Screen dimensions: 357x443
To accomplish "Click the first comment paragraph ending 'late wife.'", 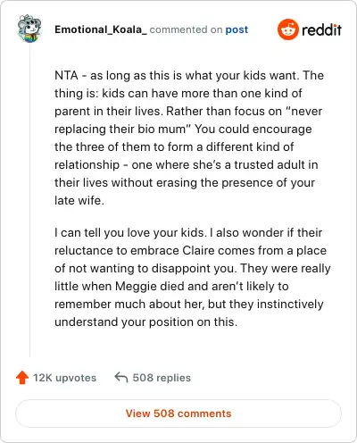I will pyautogui.click(x=189, y=138).
